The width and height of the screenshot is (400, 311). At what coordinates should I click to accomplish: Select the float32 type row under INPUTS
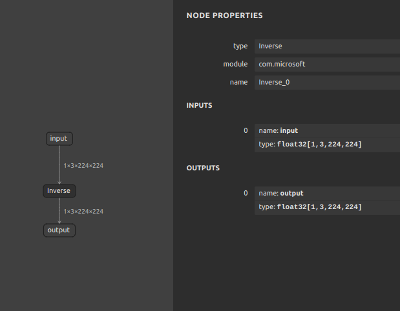(327, 145)
